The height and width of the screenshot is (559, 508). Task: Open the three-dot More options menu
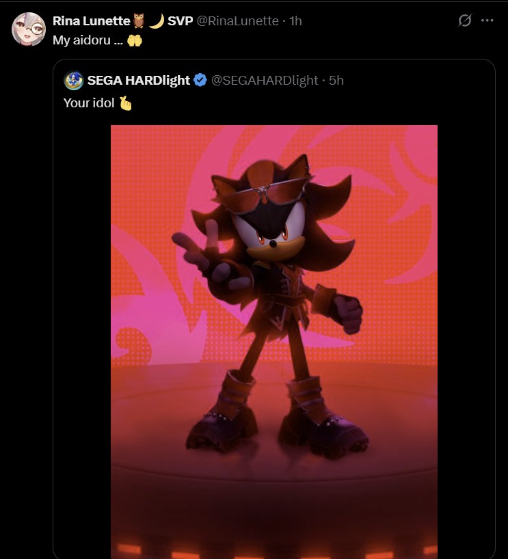[487, 21]
